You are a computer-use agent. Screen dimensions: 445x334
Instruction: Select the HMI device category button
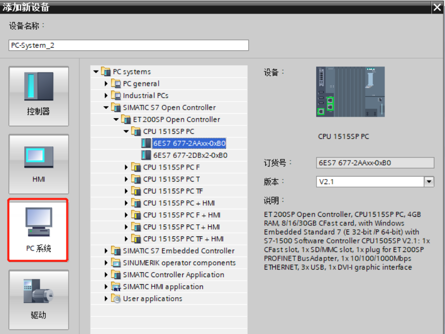tap(39, 164)
